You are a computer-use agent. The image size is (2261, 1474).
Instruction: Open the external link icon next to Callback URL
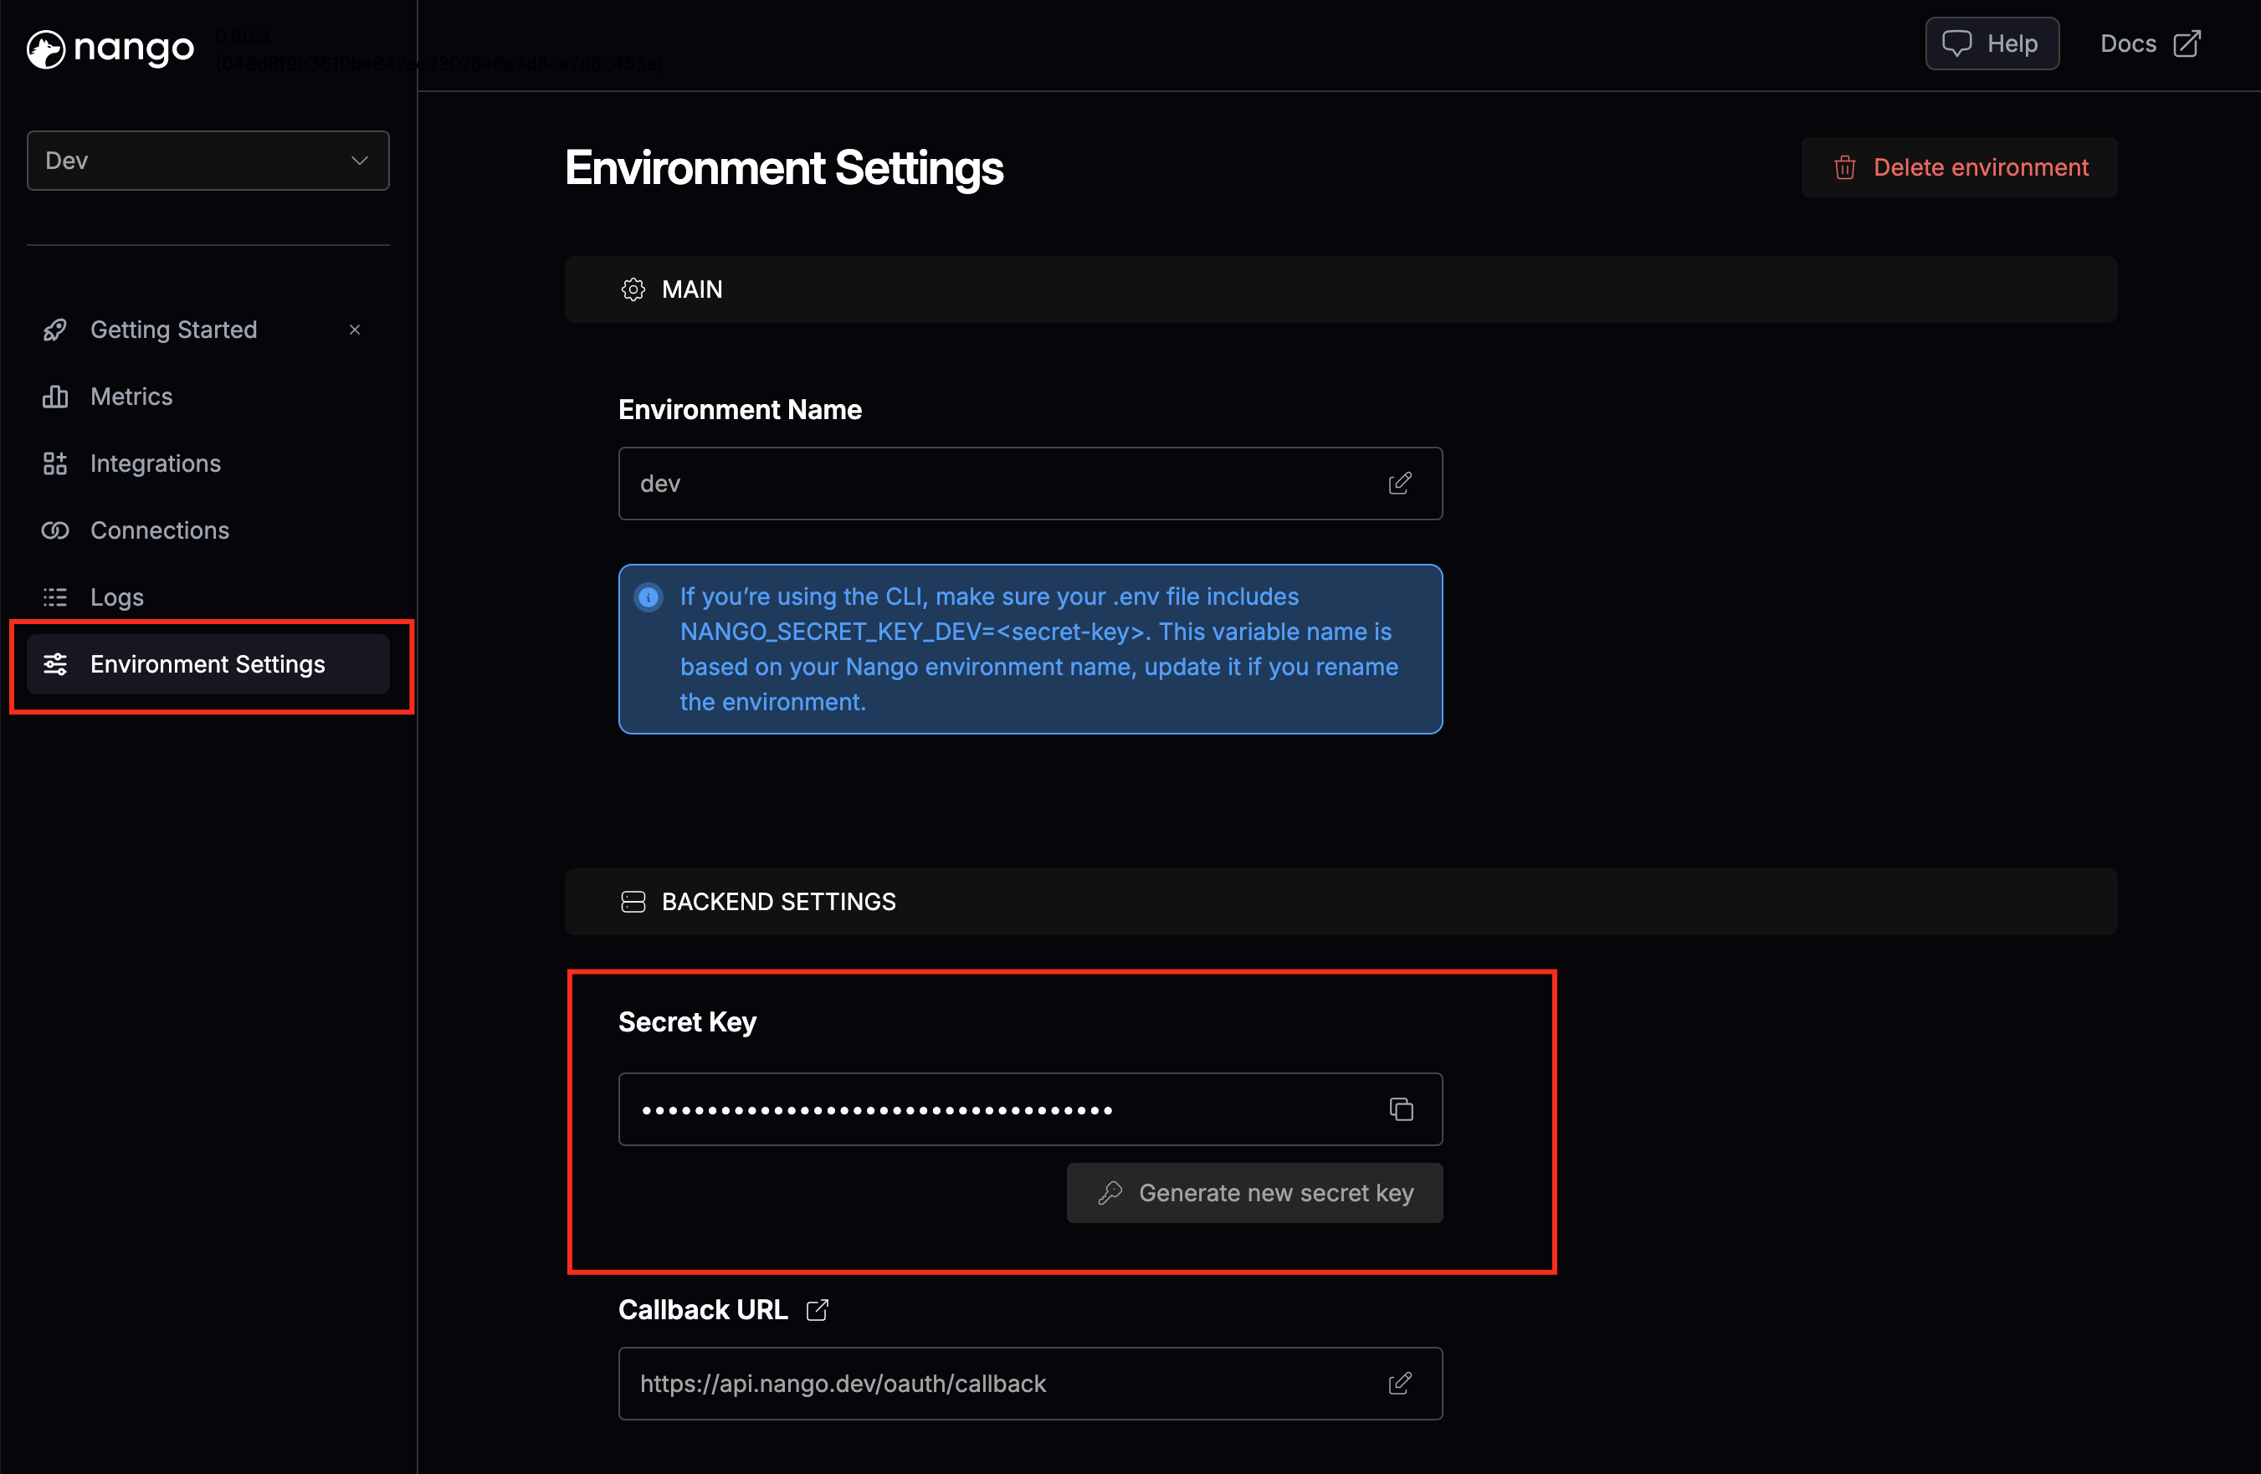coord(817,1310)
